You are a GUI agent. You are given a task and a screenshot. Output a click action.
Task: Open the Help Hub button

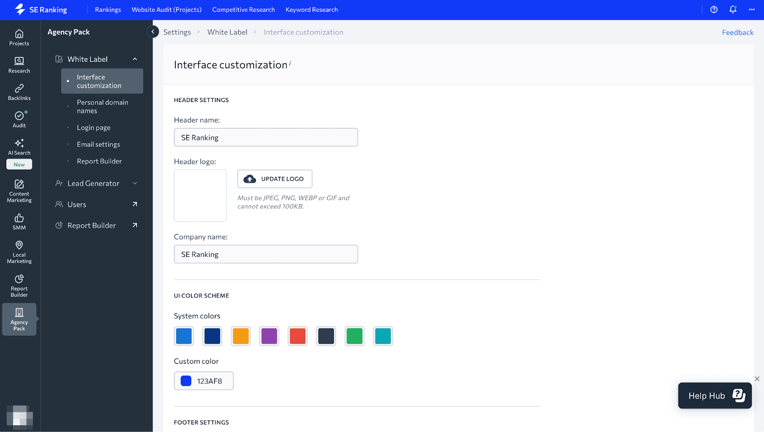tap(715, 395)
